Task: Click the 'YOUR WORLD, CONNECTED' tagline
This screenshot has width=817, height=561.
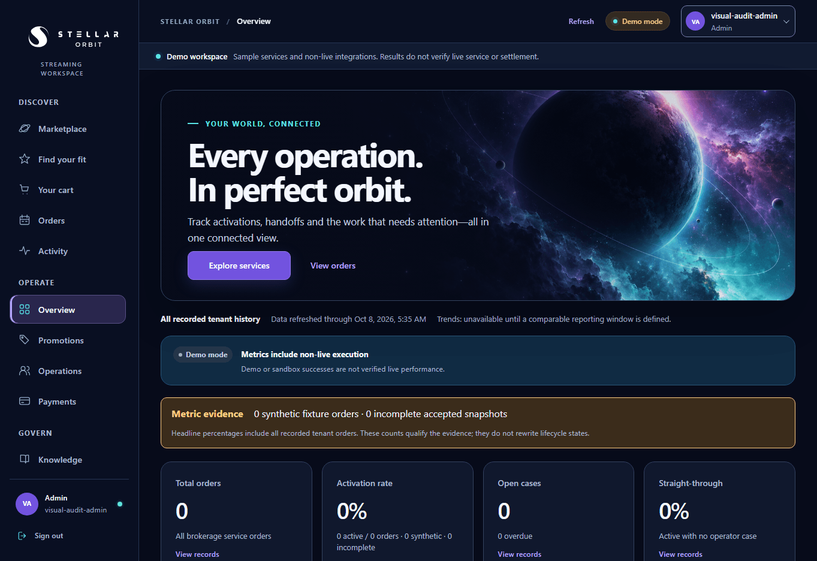Action: [x=263, y=124]
